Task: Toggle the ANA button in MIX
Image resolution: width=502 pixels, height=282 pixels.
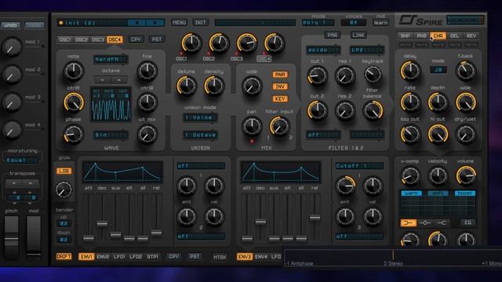Action: (x=280, y=74)
